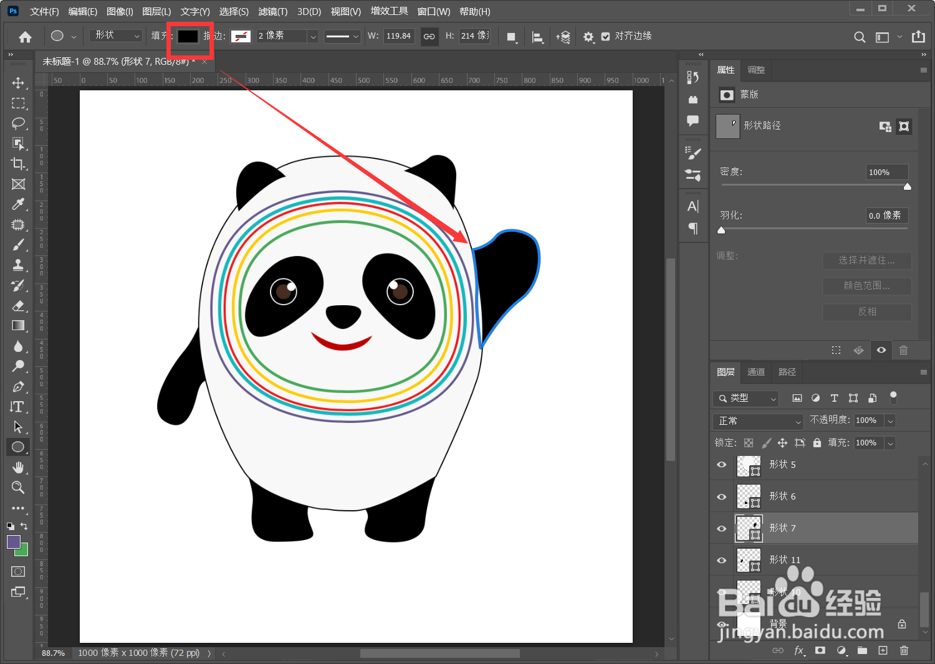Select the Hand tool
This screenshot has height=664, width=935.
click(x=18, y=467)
